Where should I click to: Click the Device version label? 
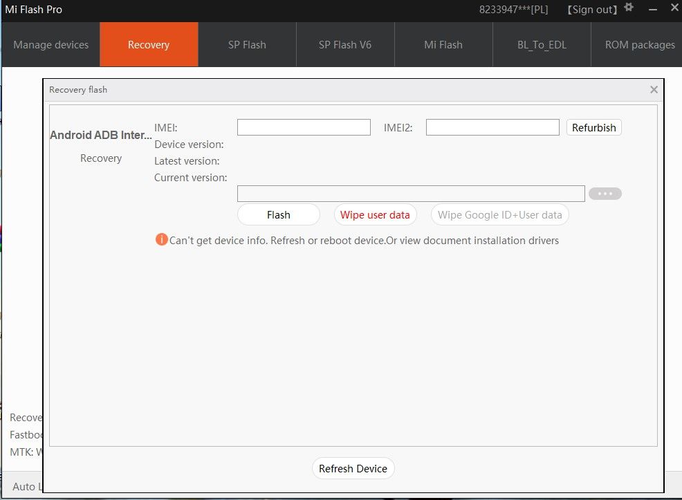(x=189, y=145)
